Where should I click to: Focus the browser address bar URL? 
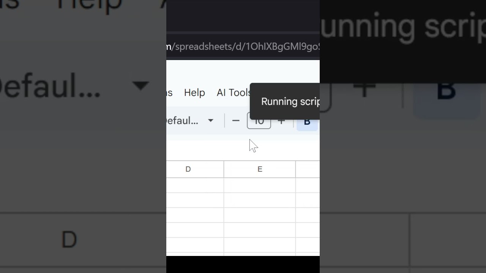click(x=243, y=47)
